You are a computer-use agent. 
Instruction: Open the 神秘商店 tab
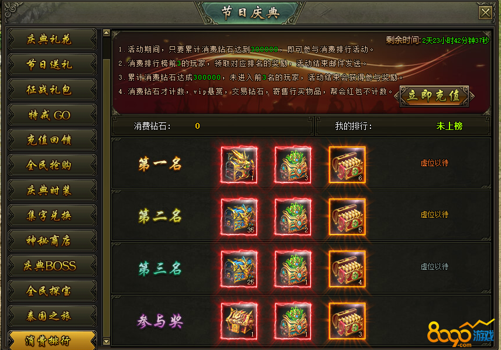(x=52, y=241)
